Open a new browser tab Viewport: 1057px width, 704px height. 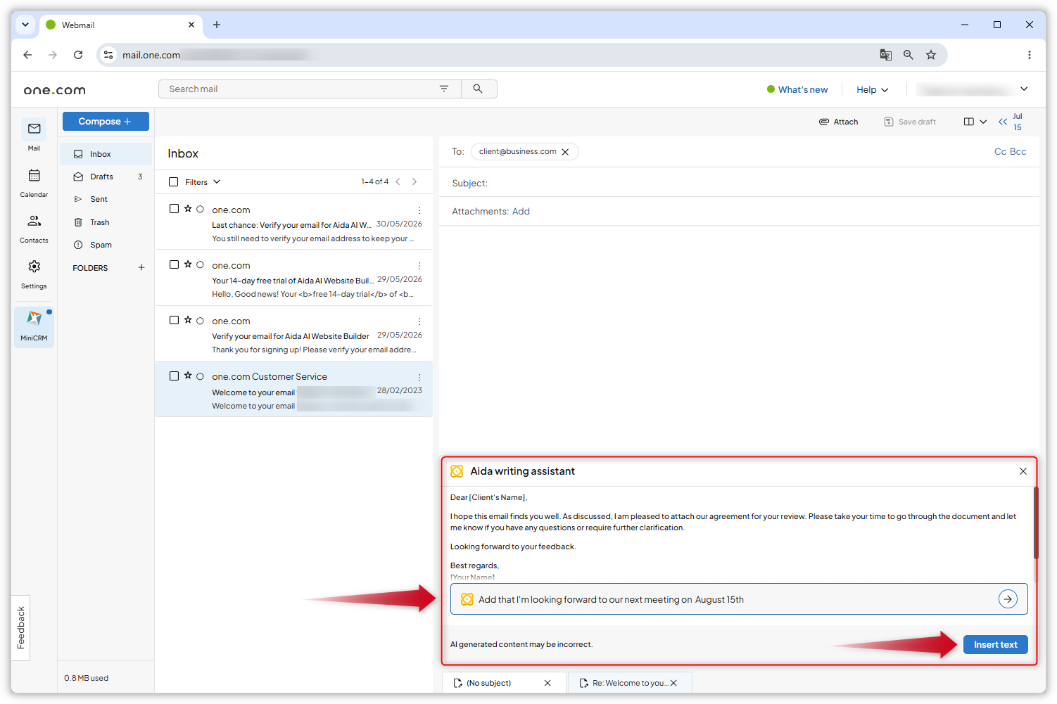pyautogui.click(x=217, y=25)
